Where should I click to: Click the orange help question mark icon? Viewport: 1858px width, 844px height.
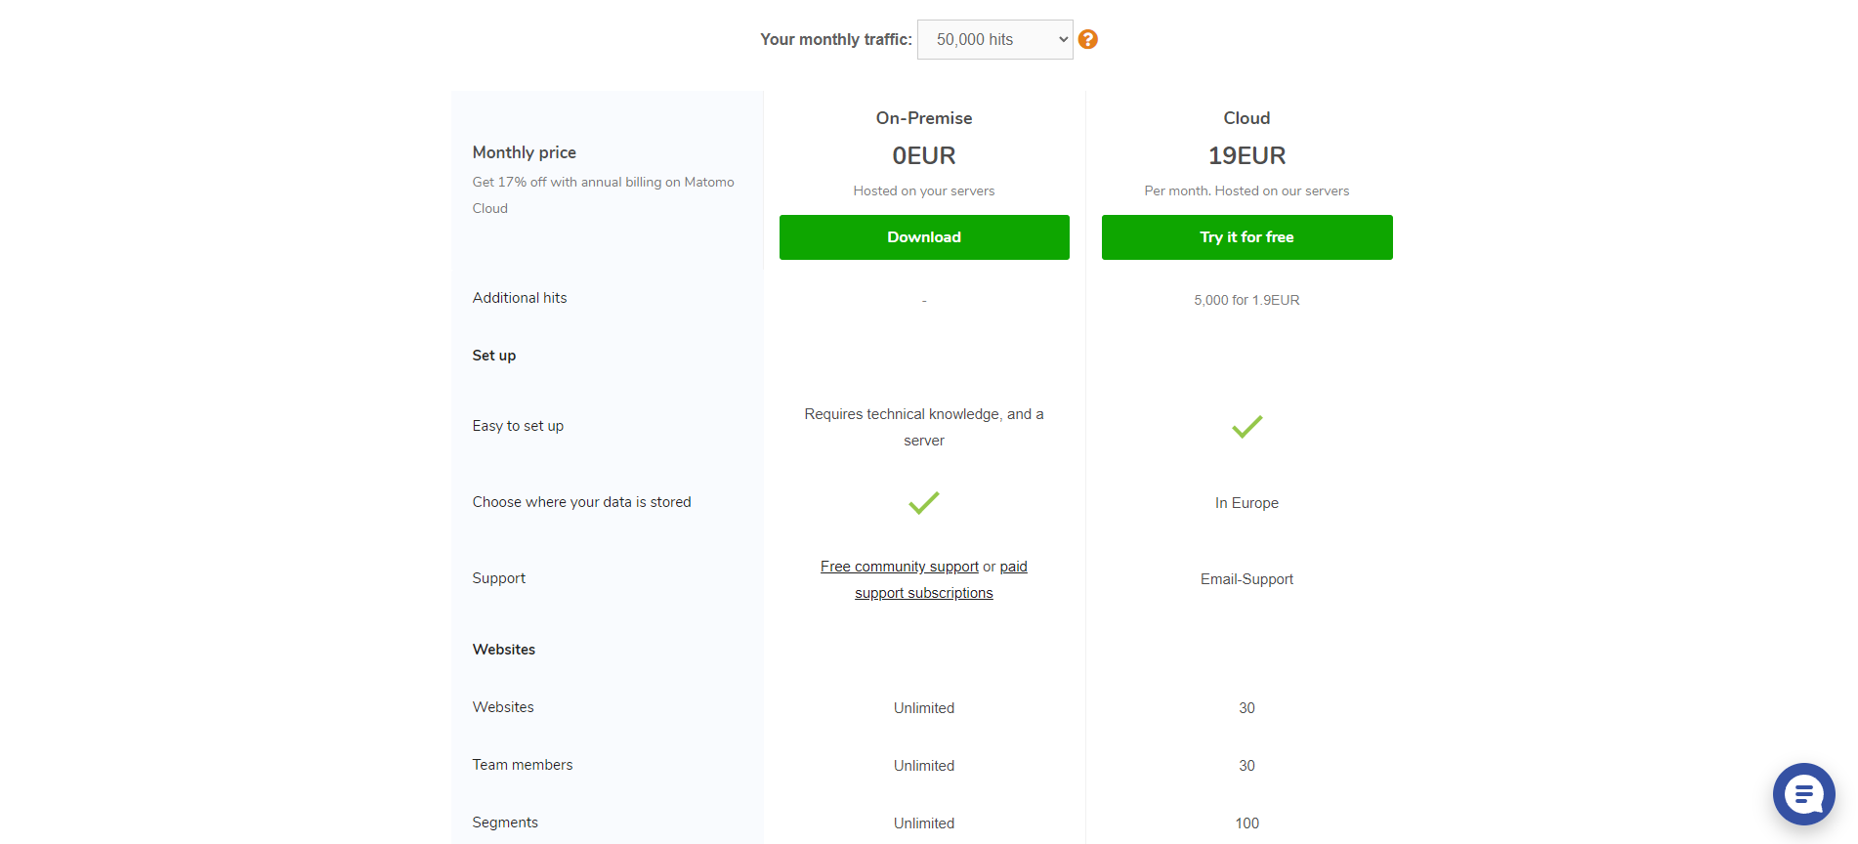1088,39
